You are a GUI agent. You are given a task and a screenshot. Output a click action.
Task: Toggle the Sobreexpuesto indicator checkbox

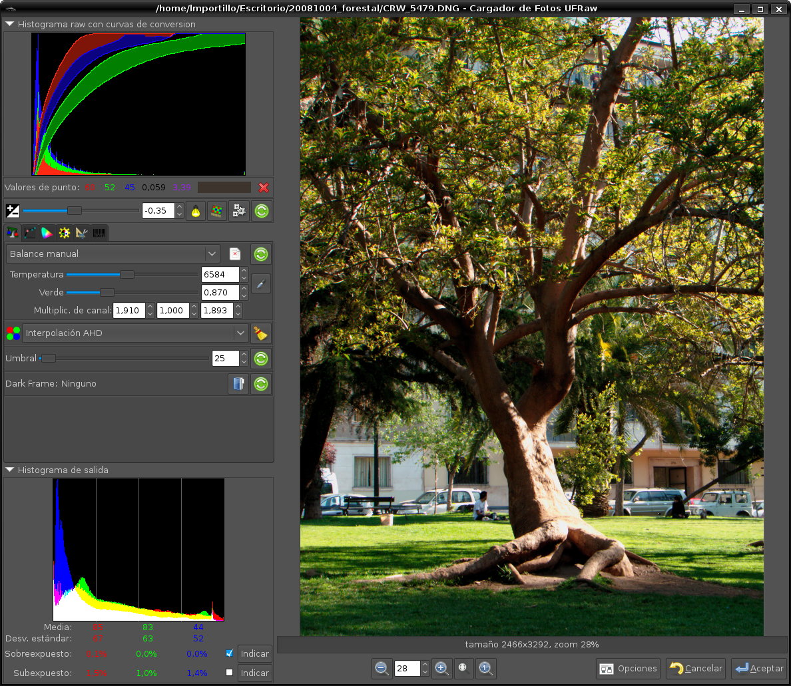pyautogui.click(x=230, y=653)
